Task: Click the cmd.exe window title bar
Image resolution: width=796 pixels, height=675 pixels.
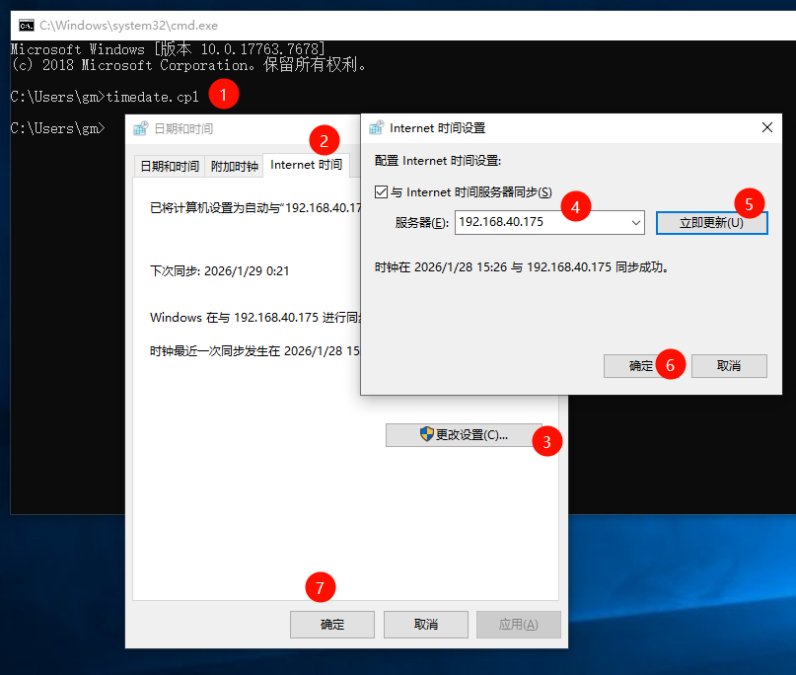Action: (395, 25)
